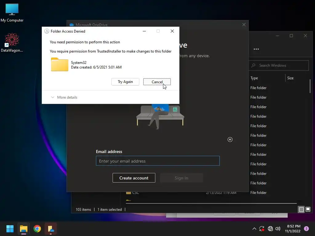Image resolution: width=315 pixels, height=236 pixels.
Task: Click the '1 item selected' status text
Action: coord(110,210)
